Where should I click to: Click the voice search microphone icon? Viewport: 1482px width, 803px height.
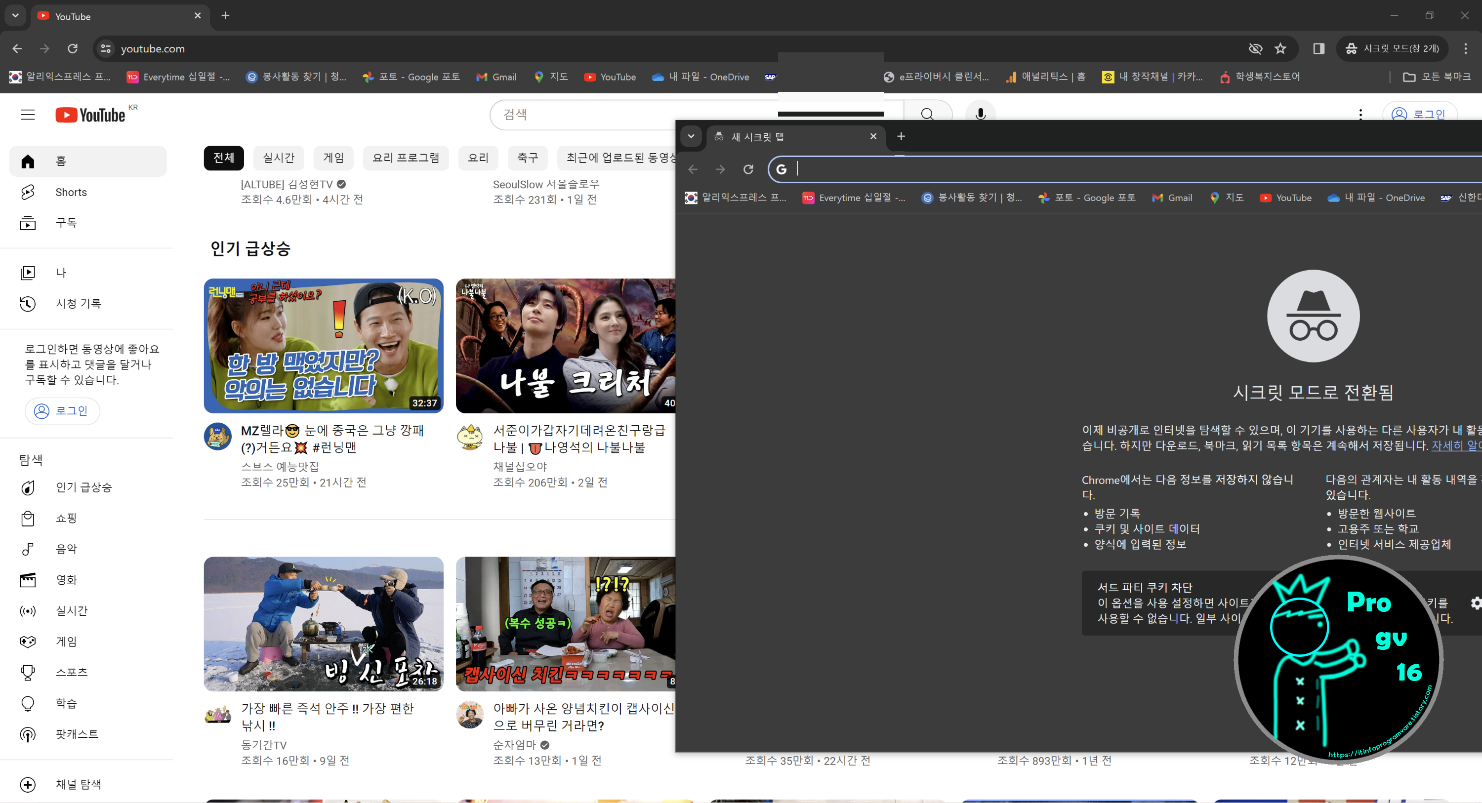tap(980, 115)
